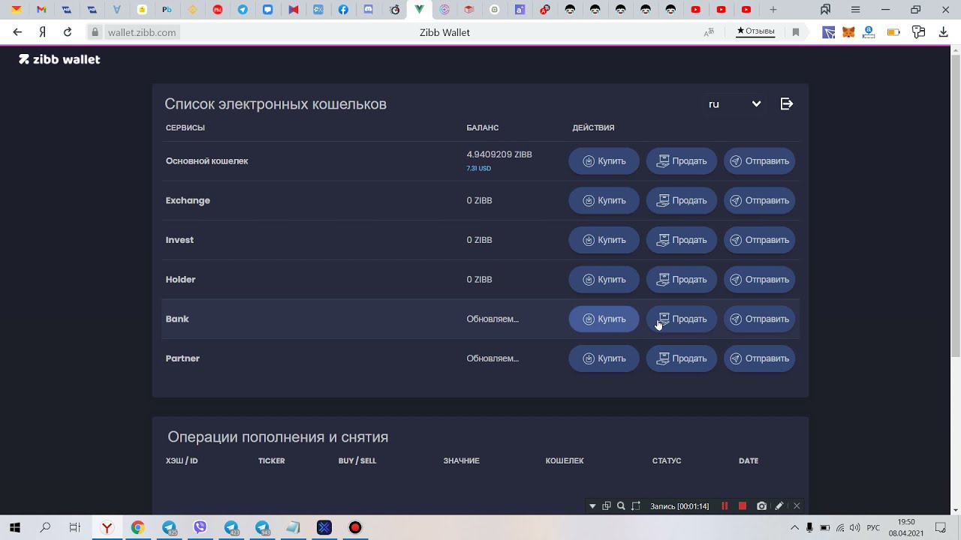Close the recorder toolbar

[x=797, y=506]
